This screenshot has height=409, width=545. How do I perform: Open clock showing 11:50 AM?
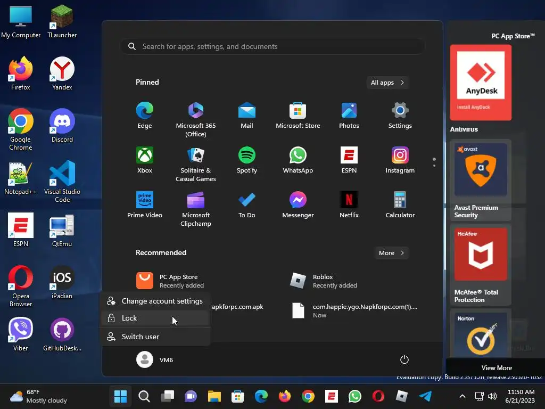coord(520,396)
